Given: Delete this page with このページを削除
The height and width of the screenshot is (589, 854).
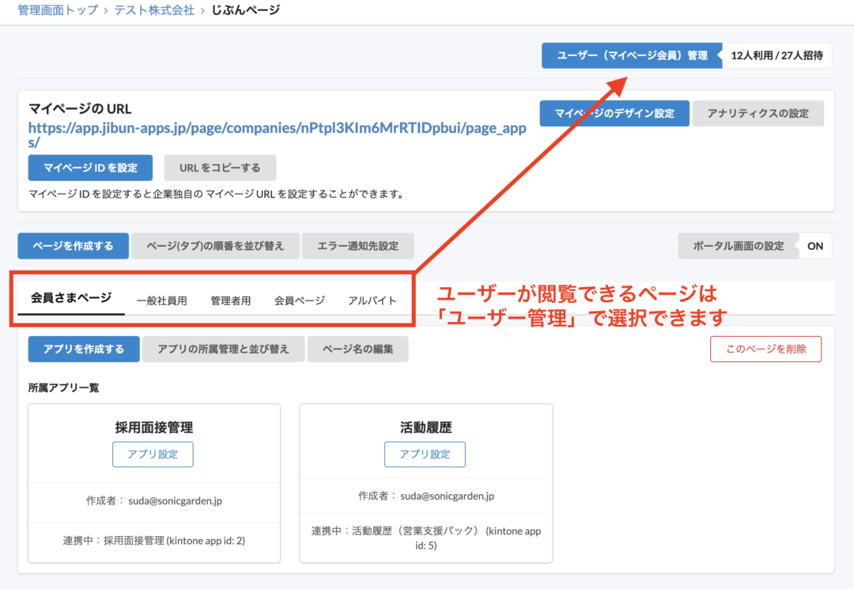Looking at the screenshot, I should pos(765,349).
